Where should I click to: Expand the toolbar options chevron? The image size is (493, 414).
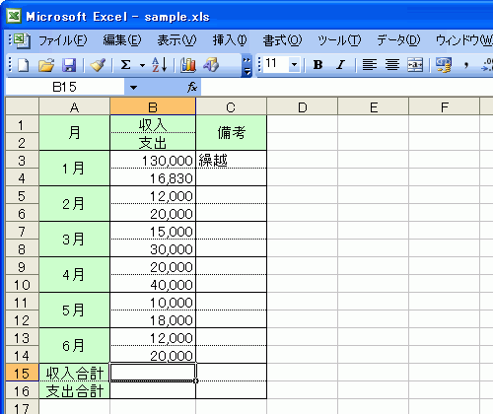click(246, 66)
